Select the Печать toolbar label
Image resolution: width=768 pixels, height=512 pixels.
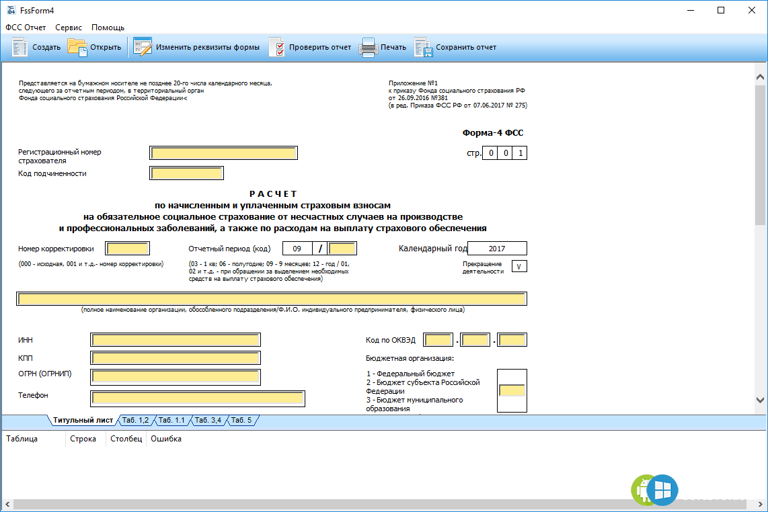(x=393, y=48)
